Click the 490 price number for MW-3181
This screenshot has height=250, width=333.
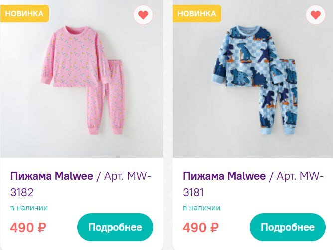[x=194, y=228]
